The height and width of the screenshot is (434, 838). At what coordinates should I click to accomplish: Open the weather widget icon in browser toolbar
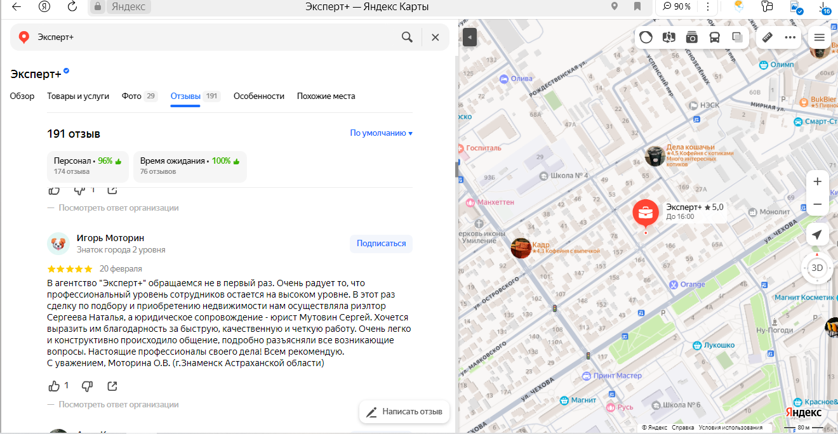(x=739, y=7)
